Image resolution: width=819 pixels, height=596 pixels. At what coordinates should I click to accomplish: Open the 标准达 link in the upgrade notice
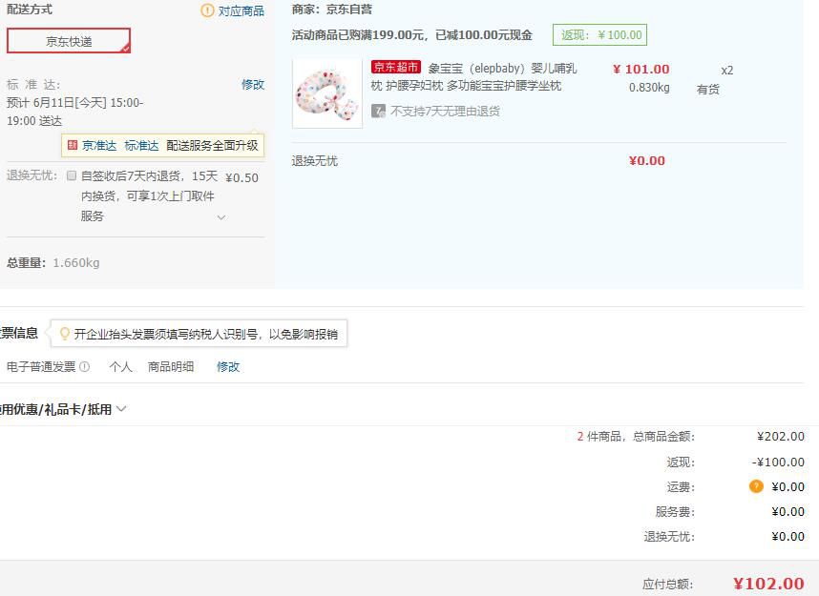click(x=141, y=146)
